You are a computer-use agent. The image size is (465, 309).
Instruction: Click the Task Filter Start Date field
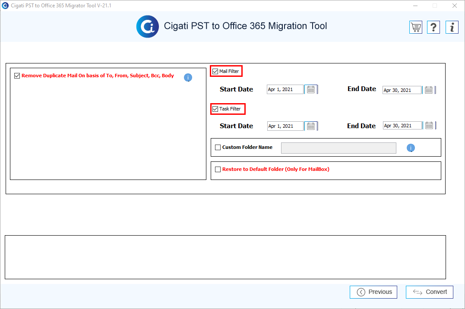coord(285,126)
